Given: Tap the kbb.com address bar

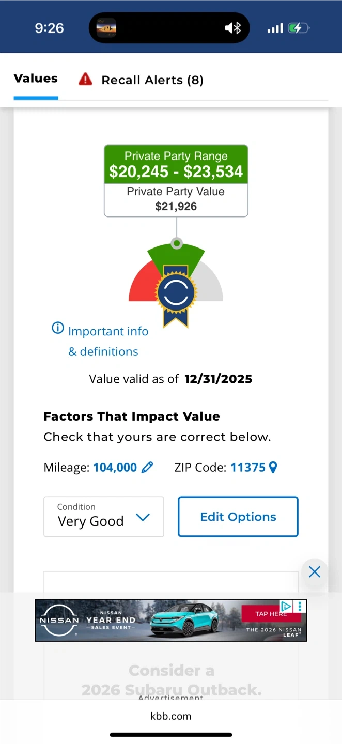Looking at the screenshot, I should 171,716.
